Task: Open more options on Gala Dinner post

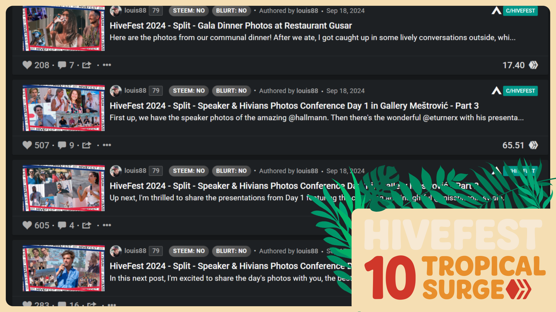Action: pyautogui.click(x=107, y=65)
